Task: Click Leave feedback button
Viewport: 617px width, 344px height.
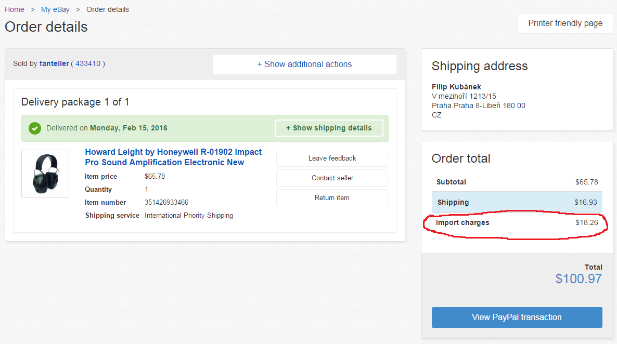Action: 332,158
